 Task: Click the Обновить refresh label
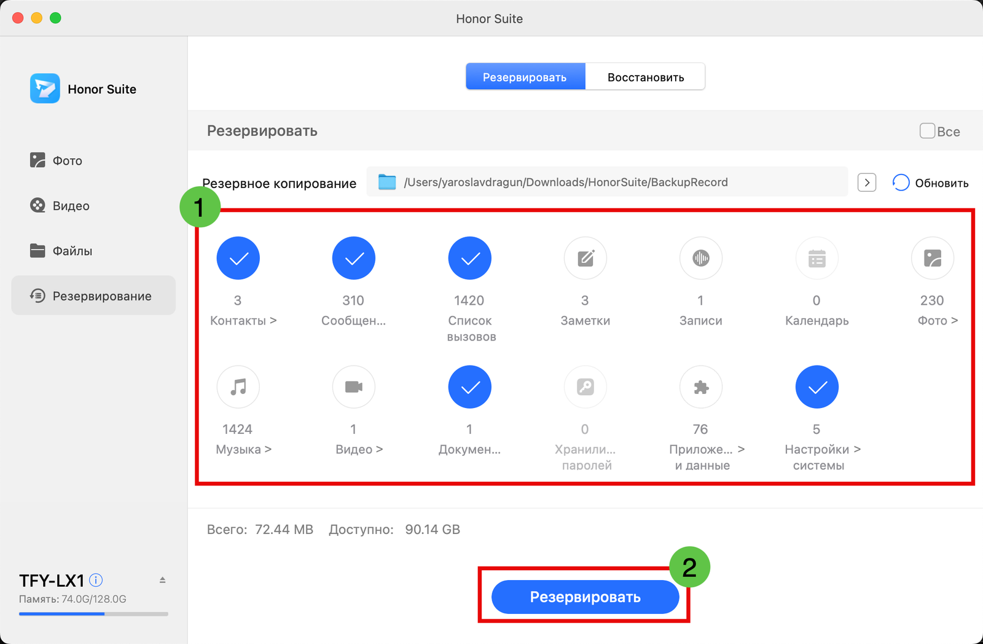pyautogui.click(x=941, y=183)
